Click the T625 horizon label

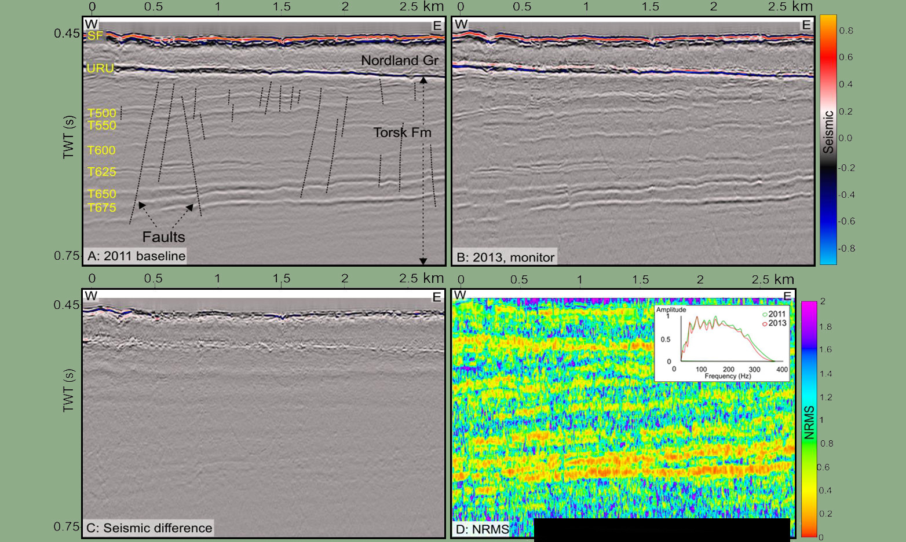[102, 172]
